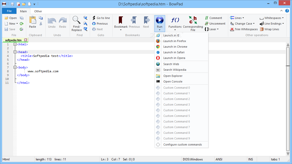The image size is (292, 164).
Task: Click the Undo arrow icon
Action: pyautogui.click(x=52, y=20)
